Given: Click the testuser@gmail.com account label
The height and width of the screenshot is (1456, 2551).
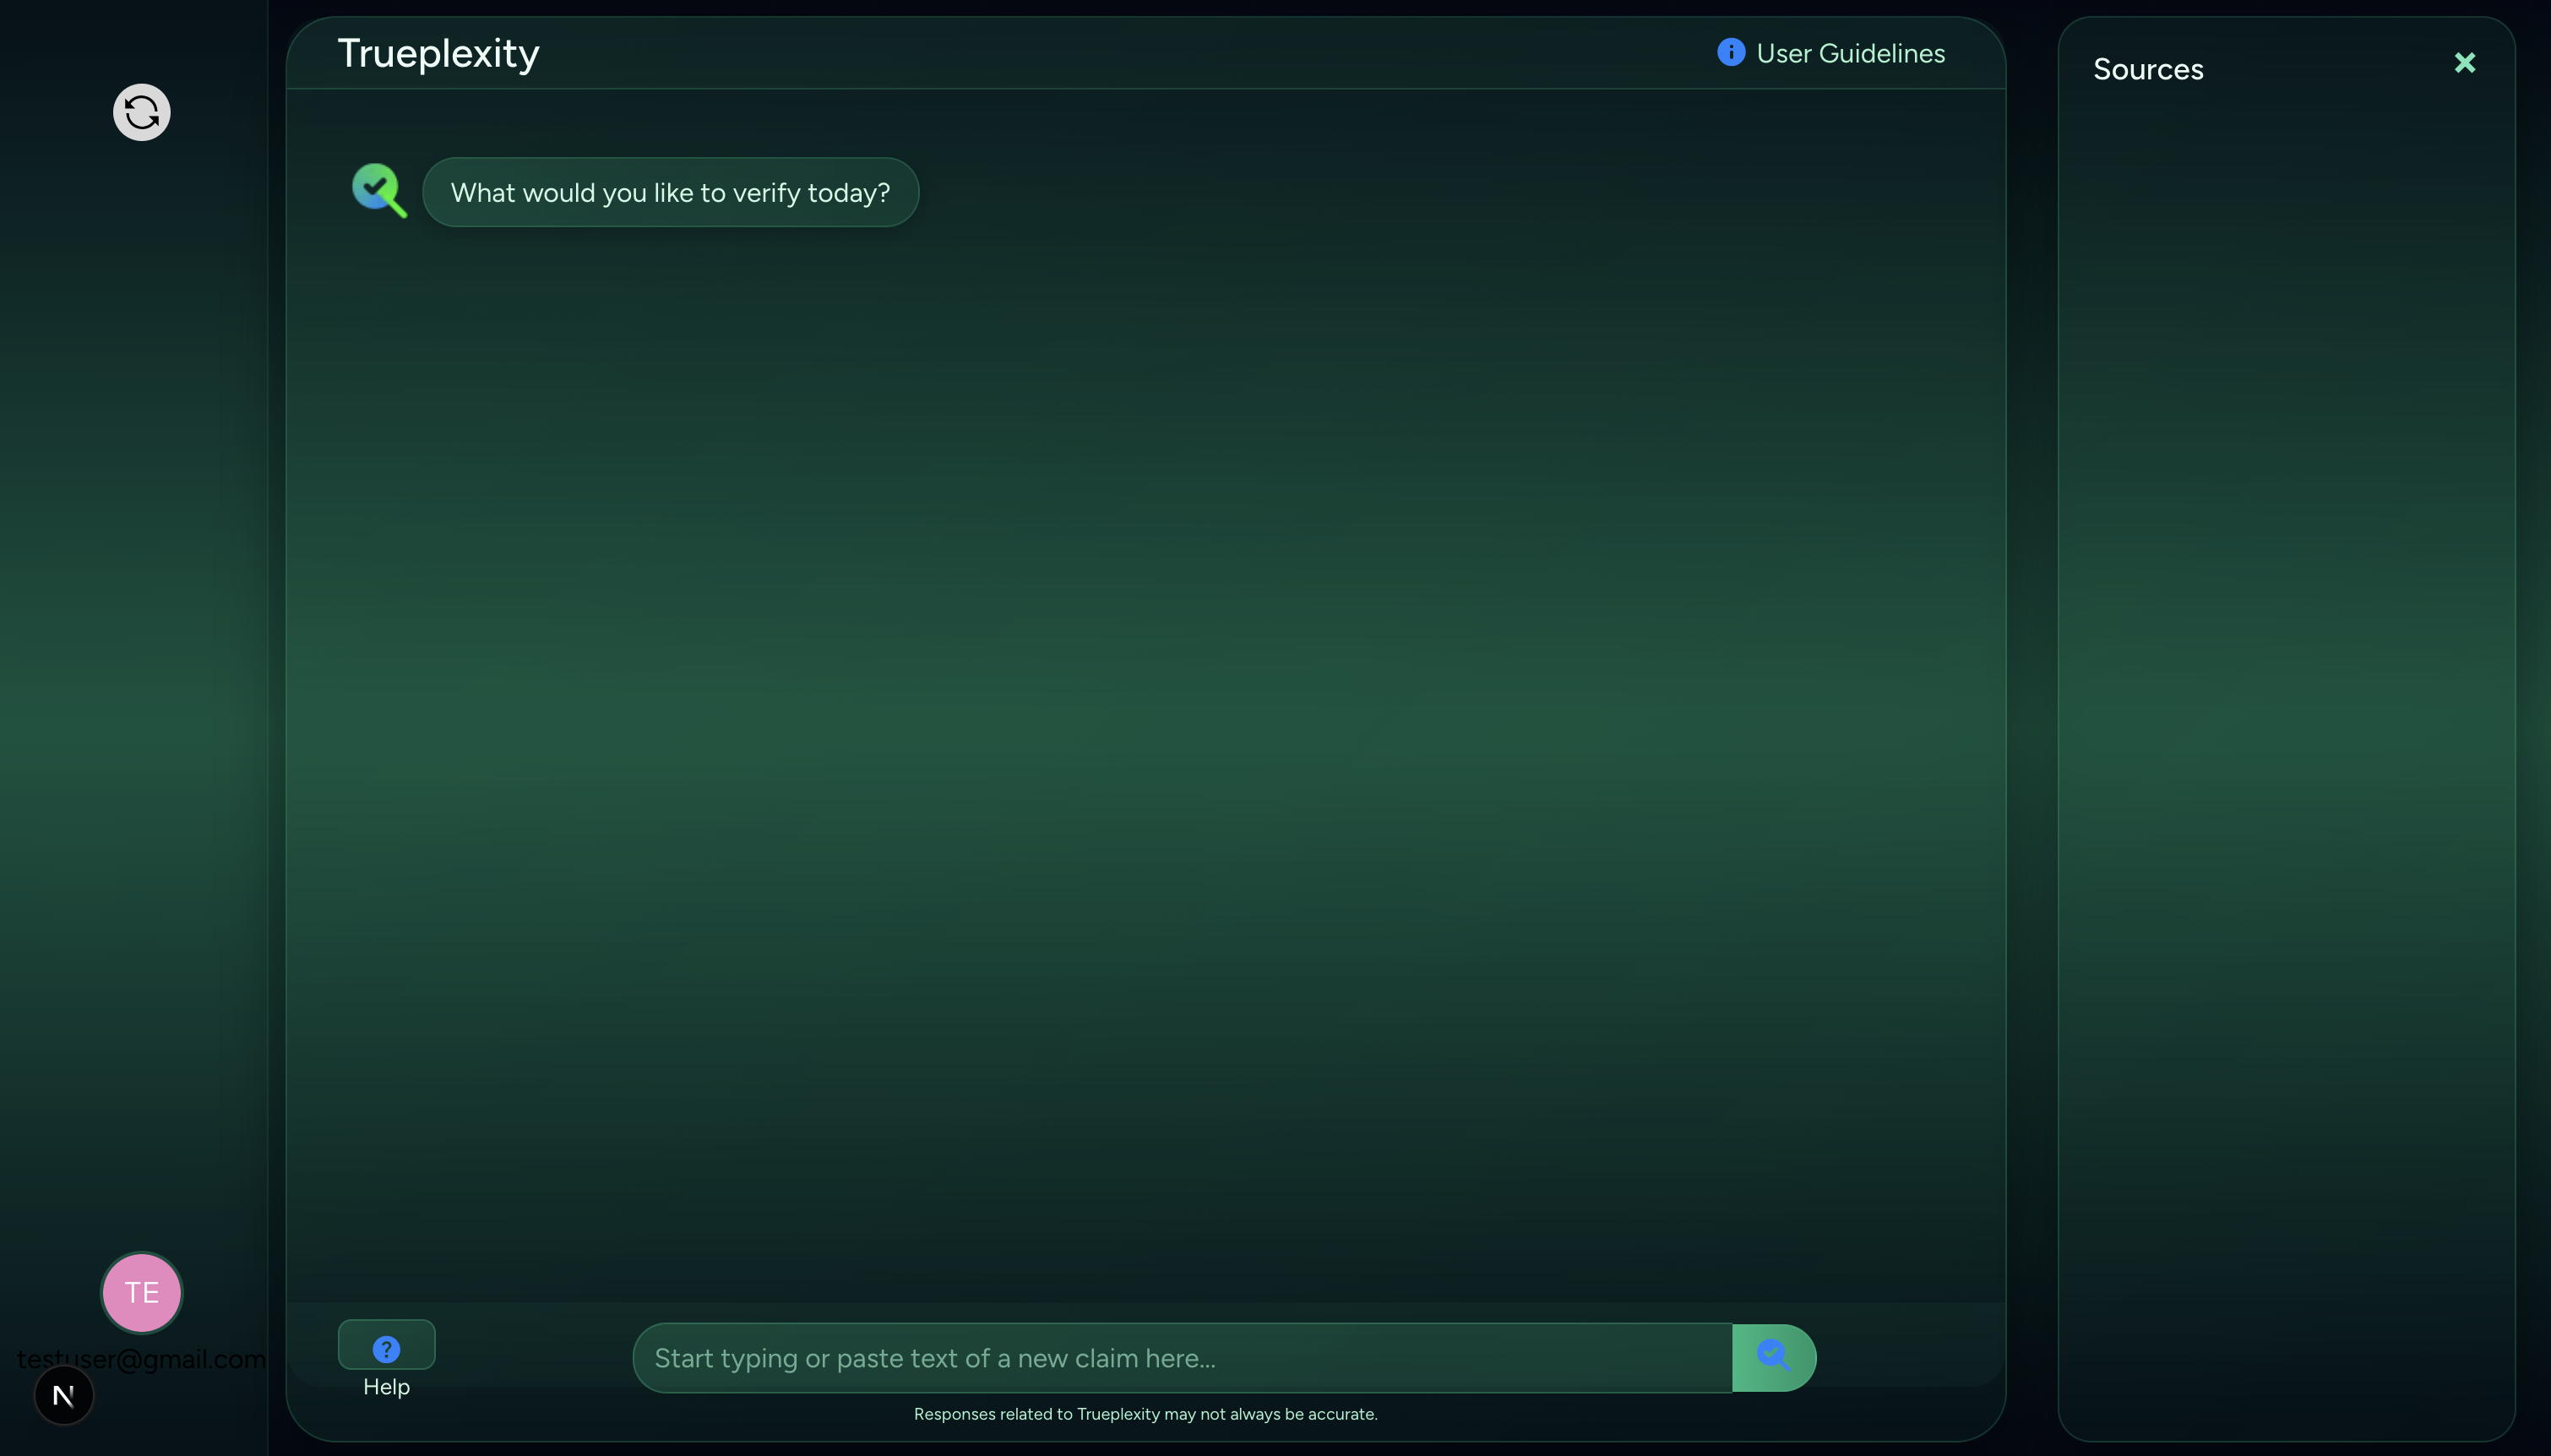Looking at the screenshot, I should coord(141,1359).
